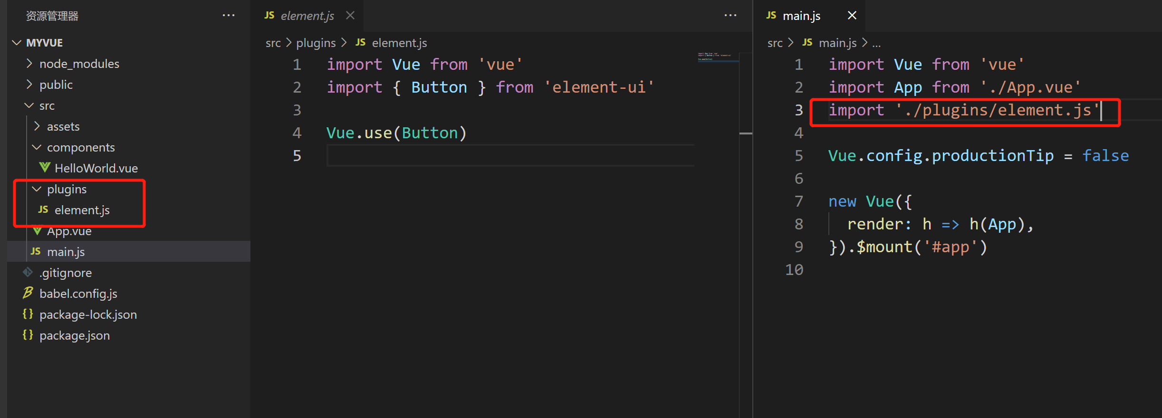This screenshot has width=1162, height=418.
Task: Open package-lock.json in explorer
Action: (x=88, y=314)
